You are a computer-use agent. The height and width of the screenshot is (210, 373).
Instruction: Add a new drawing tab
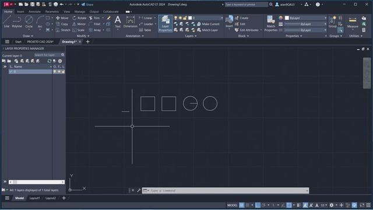pyautogui.click(x=87, y=41)
